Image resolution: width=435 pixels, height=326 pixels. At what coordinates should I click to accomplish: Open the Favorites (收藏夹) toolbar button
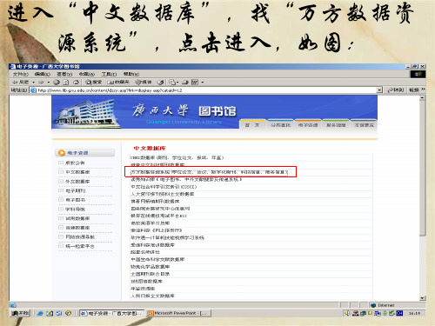(118, 83)
